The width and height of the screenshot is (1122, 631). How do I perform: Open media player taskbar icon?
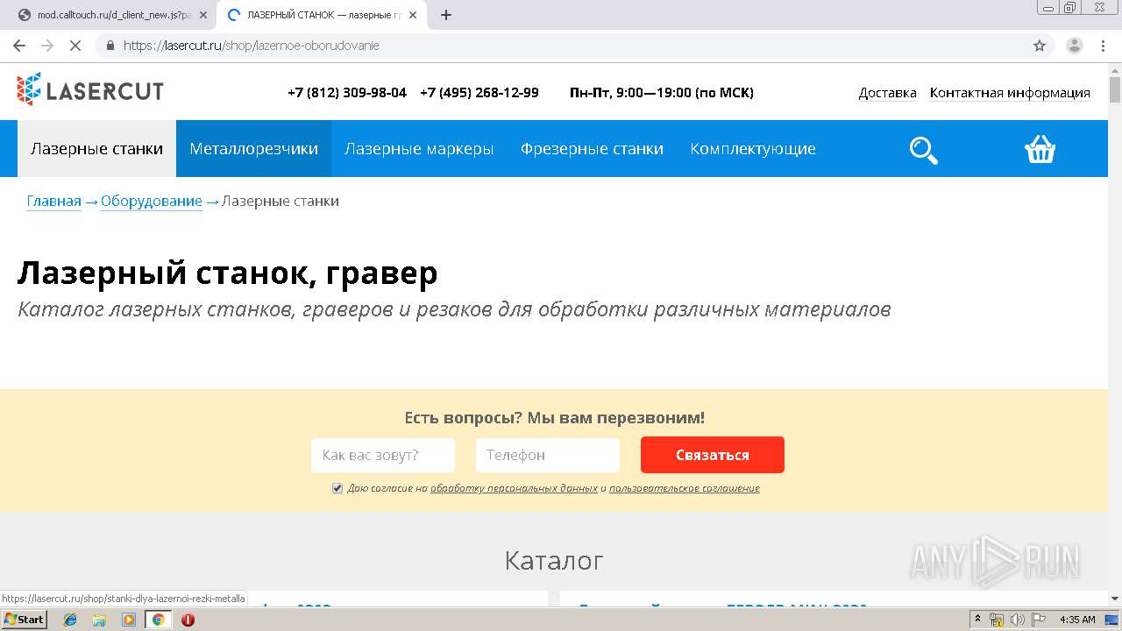(x=129, y=620)
